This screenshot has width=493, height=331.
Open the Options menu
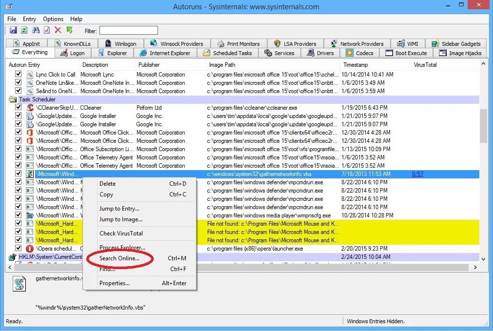[53, 19]
